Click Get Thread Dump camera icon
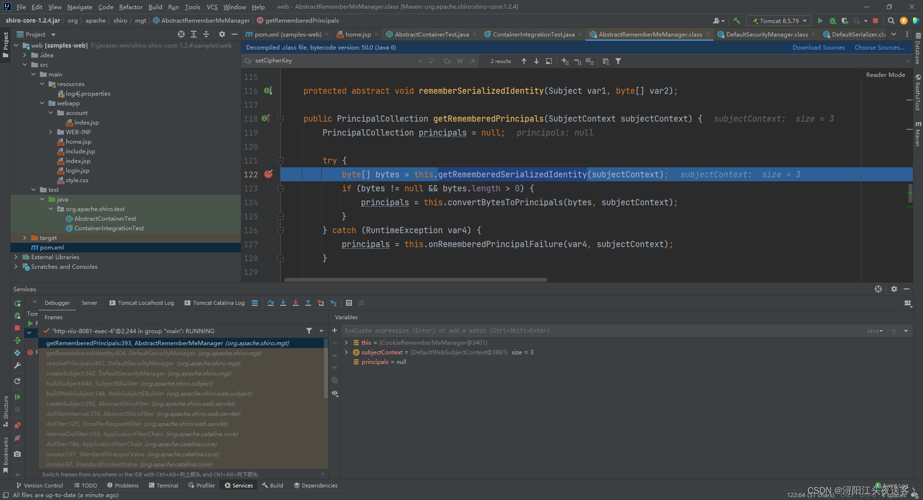 click(17, 454)
